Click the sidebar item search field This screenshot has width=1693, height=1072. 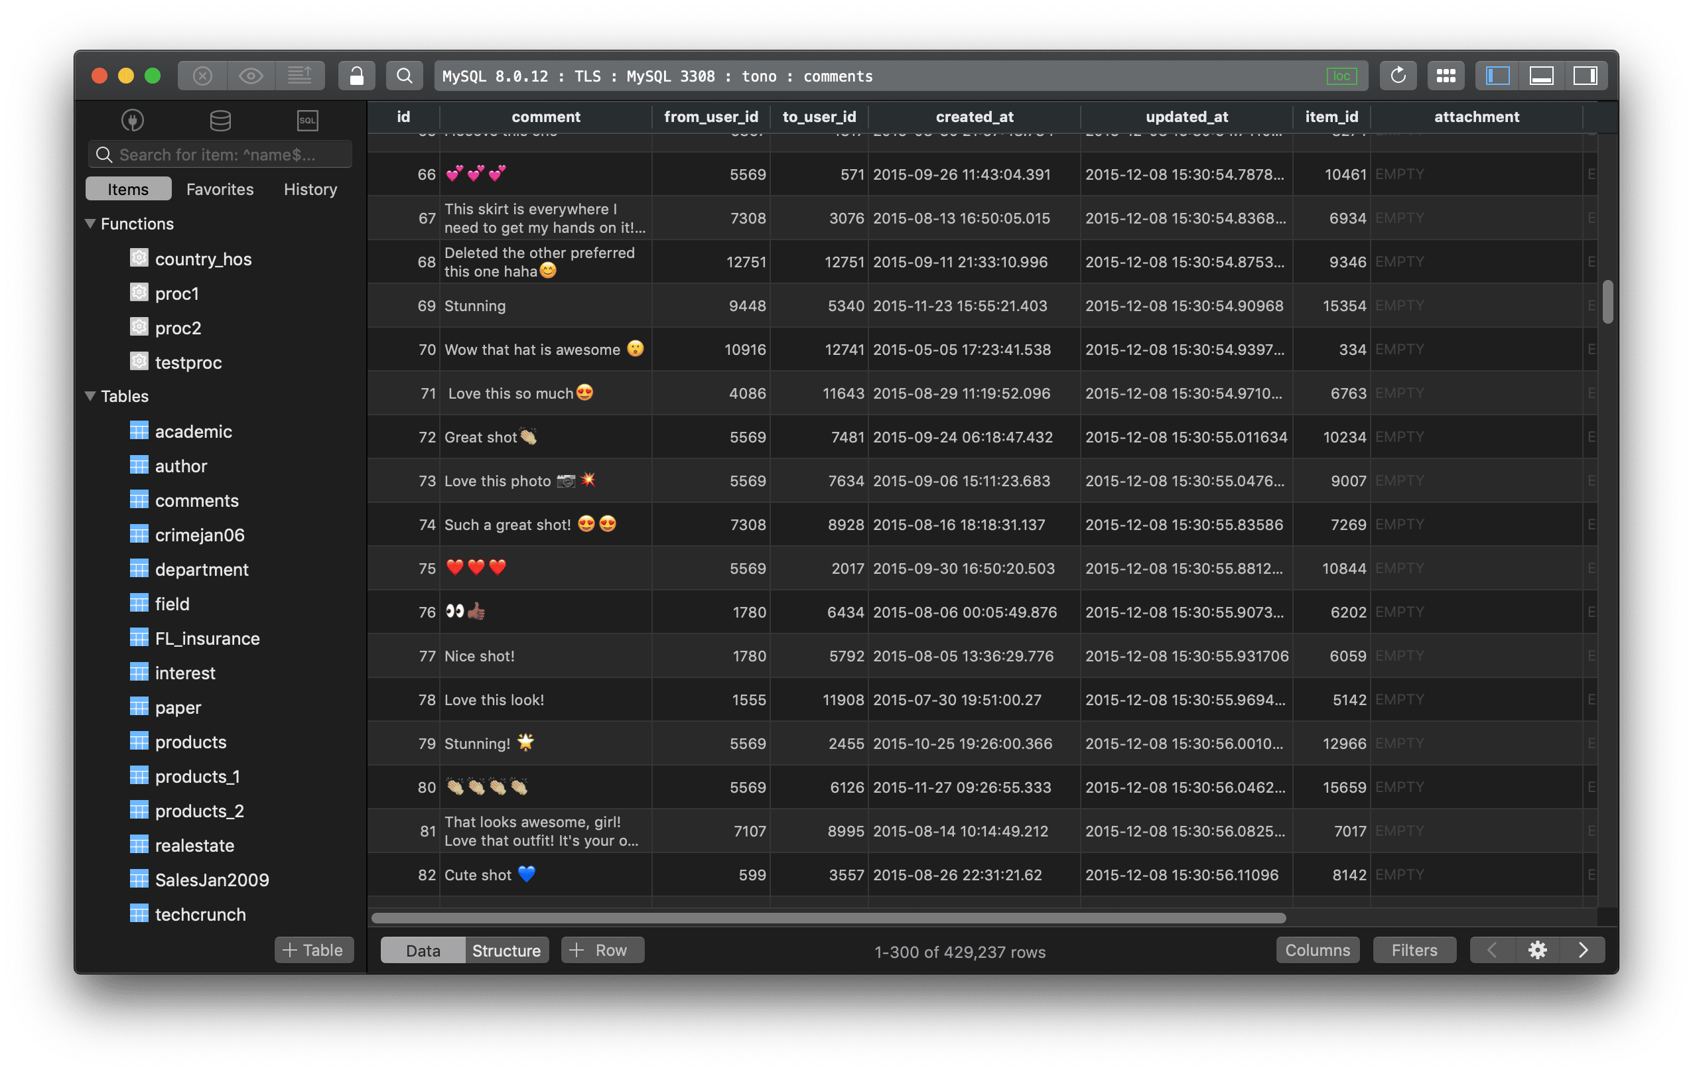point(220,155)
